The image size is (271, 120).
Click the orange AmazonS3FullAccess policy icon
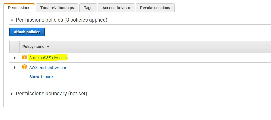tap(24, 57)
